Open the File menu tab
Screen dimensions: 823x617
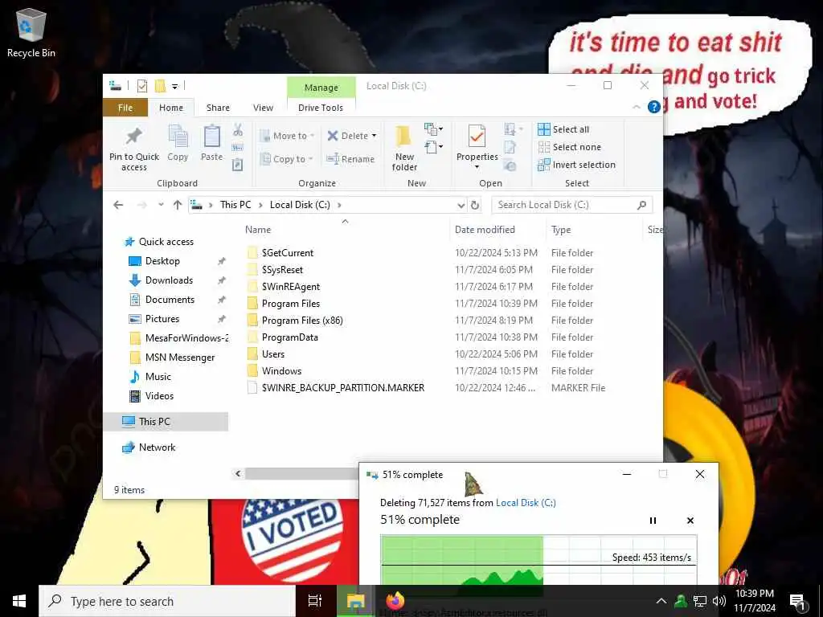pyautogui.click(x=125, y=108)
